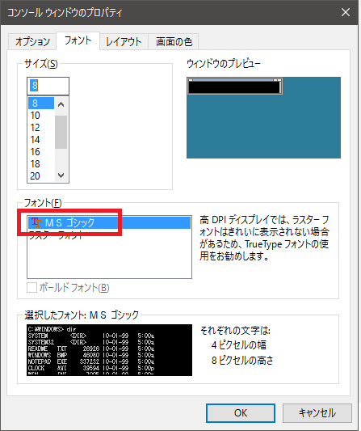Image resolution: width=361 pixels, height=431 pixels.
Task: Toggle the ボールド フォント checkbox
Action: point(31,288)
